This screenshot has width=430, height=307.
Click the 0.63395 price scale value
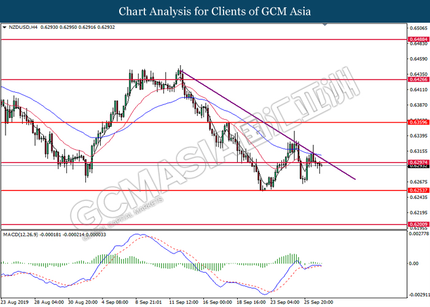pyautogui.click(x=419, y=136)
